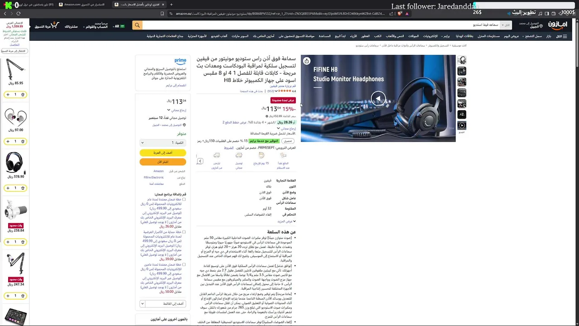Open the +2 more images thumbnail
This screenshot has height=326, width=579.
[x=461, y=115]
